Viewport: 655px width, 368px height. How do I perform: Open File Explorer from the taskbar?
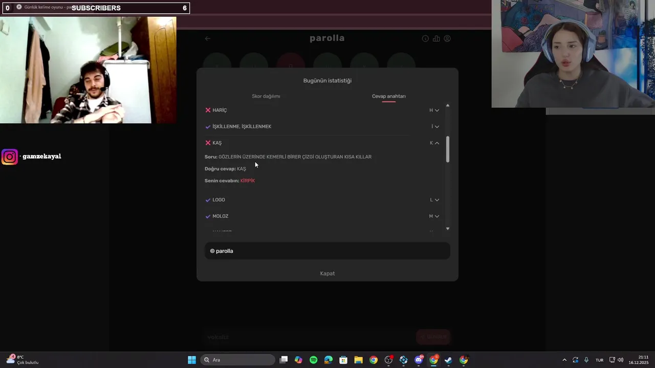tap(358, 360)
